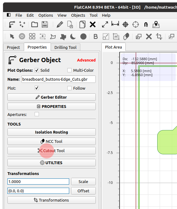Click the Set Origin crosshair target icon
This screenshot has width=177, height=209.
125,24
